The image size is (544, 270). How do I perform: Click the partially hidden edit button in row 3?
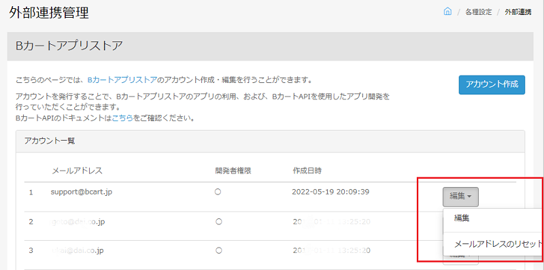click(460, 259)
